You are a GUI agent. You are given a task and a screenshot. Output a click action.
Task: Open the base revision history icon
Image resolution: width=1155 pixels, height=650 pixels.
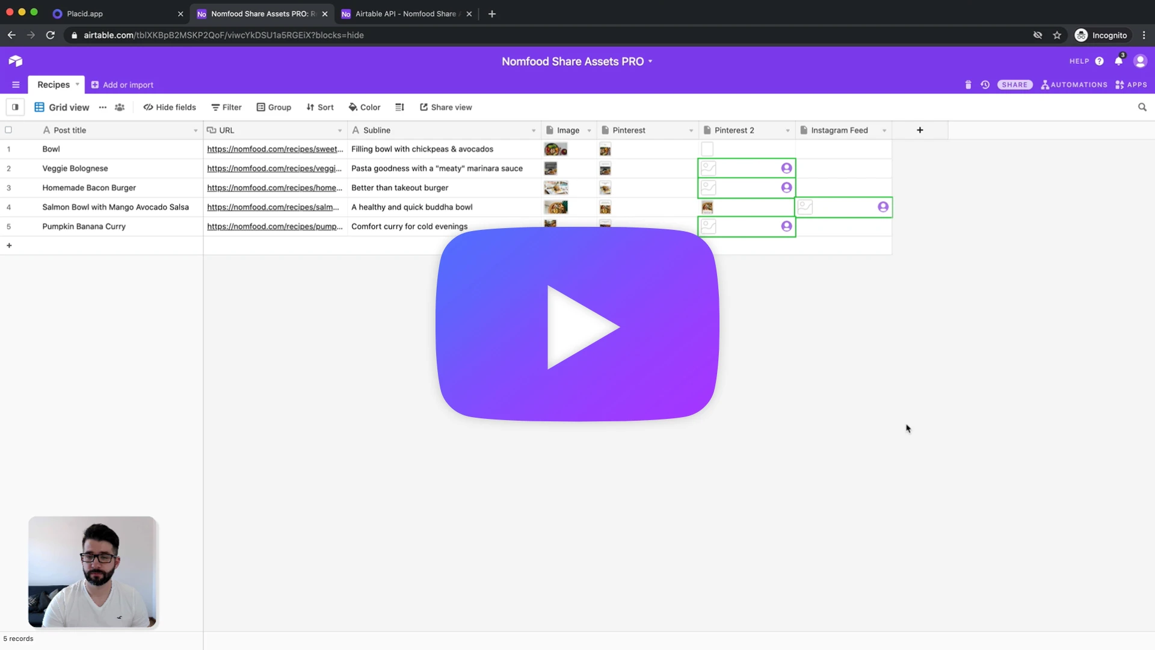(985, 85)
